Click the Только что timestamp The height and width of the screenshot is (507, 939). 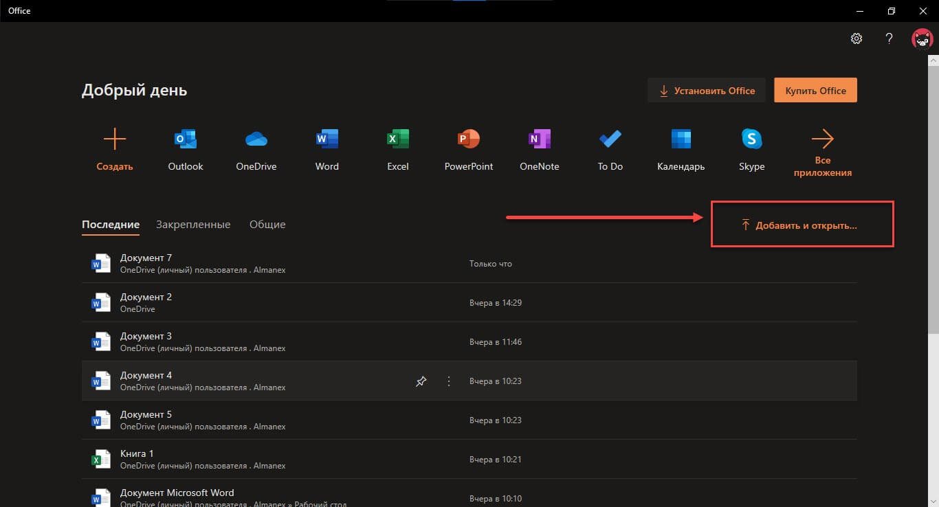(x=491, y=264)
